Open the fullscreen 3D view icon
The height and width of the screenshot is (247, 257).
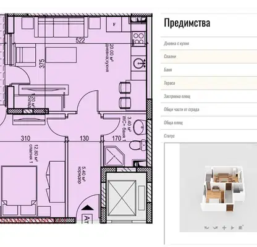click(x=241, y=227)
